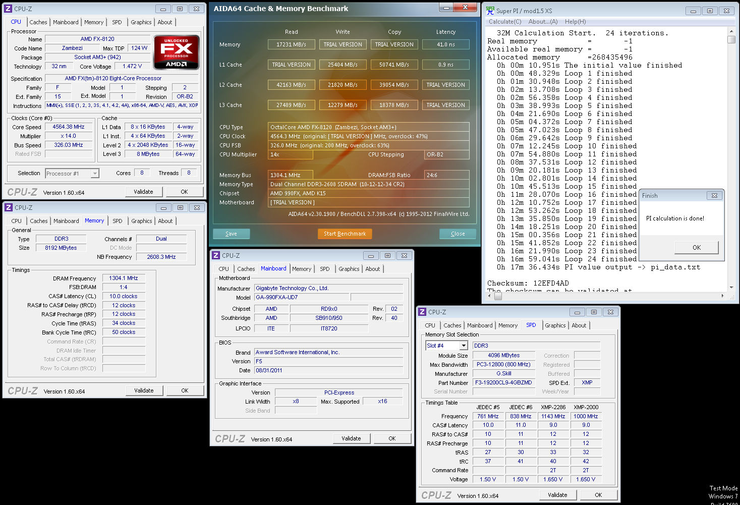
Task: Open the Slot #4 memory slot dropdown
Action: point(464,346)
